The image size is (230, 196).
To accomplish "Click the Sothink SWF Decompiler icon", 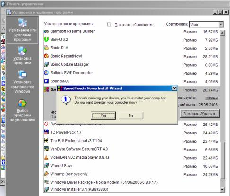I will [46, 73].
